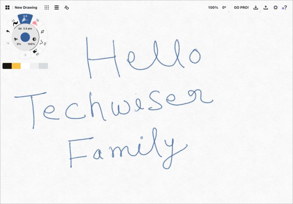Click the GO PRO! upgrade button
The width and height of the screenshot is (293, 204).
[241, 7]
